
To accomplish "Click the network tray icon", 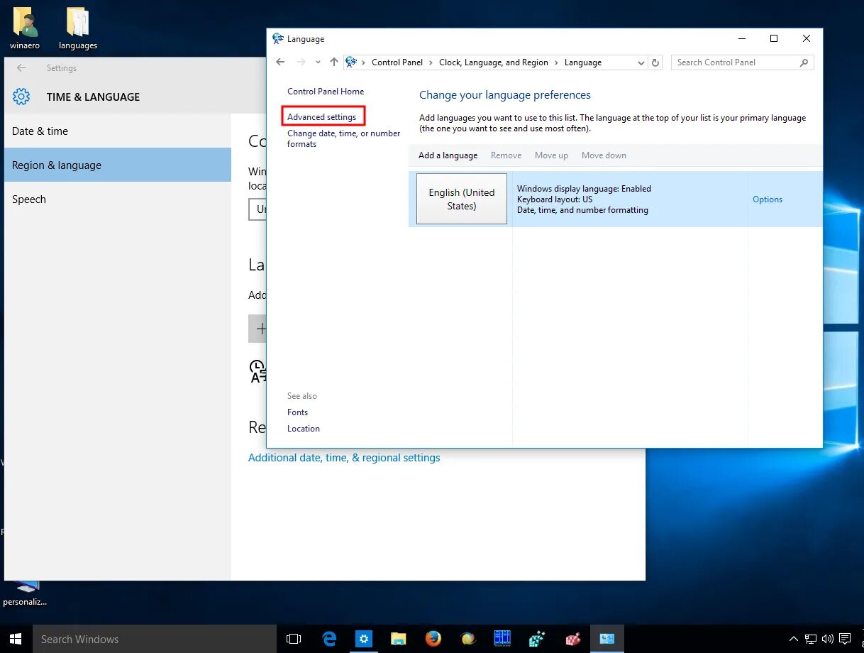I will click(x=811, y=639).
